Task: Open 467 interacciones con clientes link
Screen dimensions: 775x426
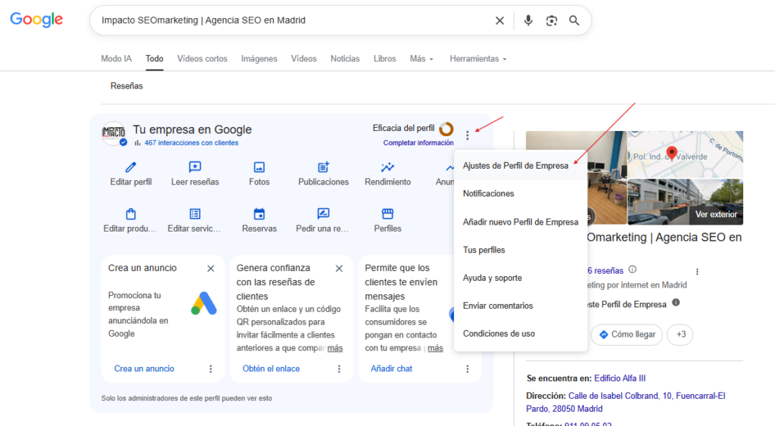Action: click(x=191, y=143)
